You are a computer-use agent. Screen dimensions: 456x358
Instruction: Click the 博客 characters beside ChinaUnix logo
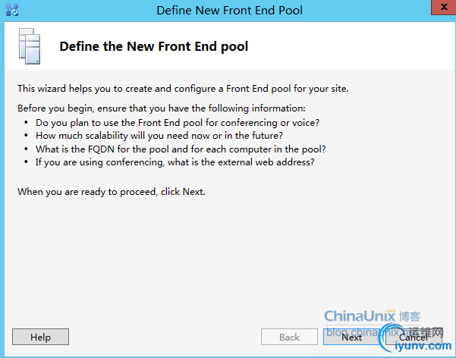(x=410, y=316)
